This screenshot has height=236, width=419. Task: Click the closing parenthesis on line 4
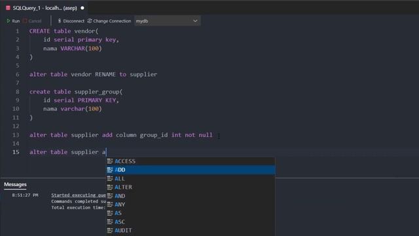(31, 57)
